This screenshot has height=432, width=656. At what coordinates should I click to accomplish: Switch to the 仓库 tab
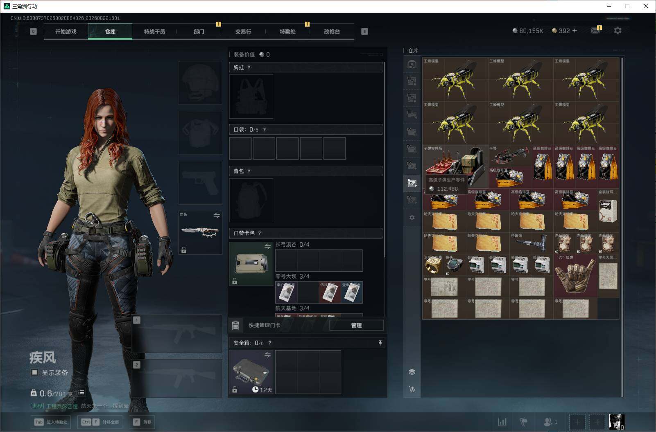(110, 32)
